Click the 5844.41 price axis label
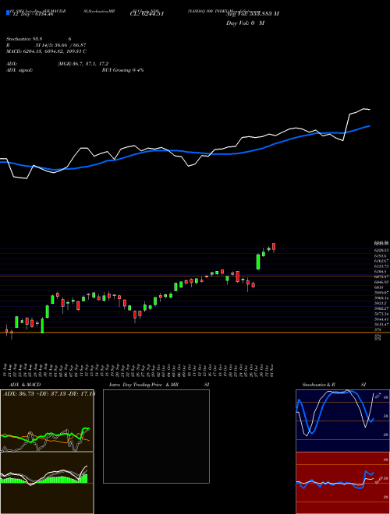 pyautogui.click(x=381, y=319)
